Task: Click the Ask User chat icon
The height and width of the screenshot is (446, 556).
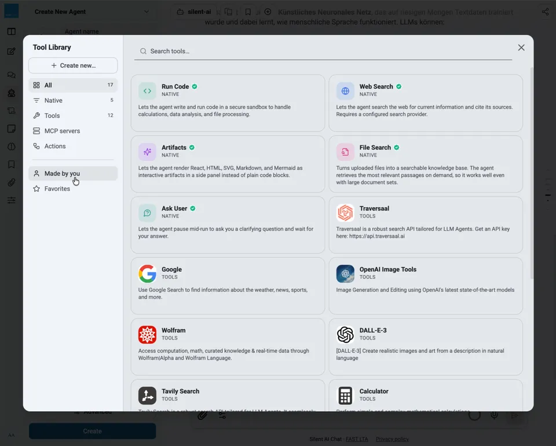Action: pyautogui.click(x=147, y=212)
